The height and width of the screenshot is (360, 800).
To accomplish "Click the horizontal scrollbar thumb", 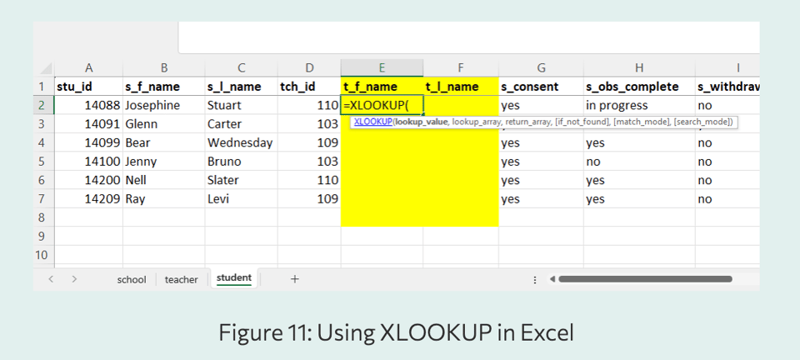I will (x=646, y=279).
